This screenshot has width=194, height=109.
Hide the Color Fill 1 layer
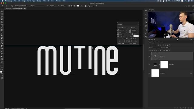pos(149,64)
